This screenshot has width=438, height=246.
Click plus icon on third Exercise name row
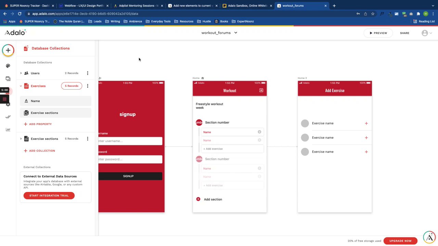pos(366,152)
